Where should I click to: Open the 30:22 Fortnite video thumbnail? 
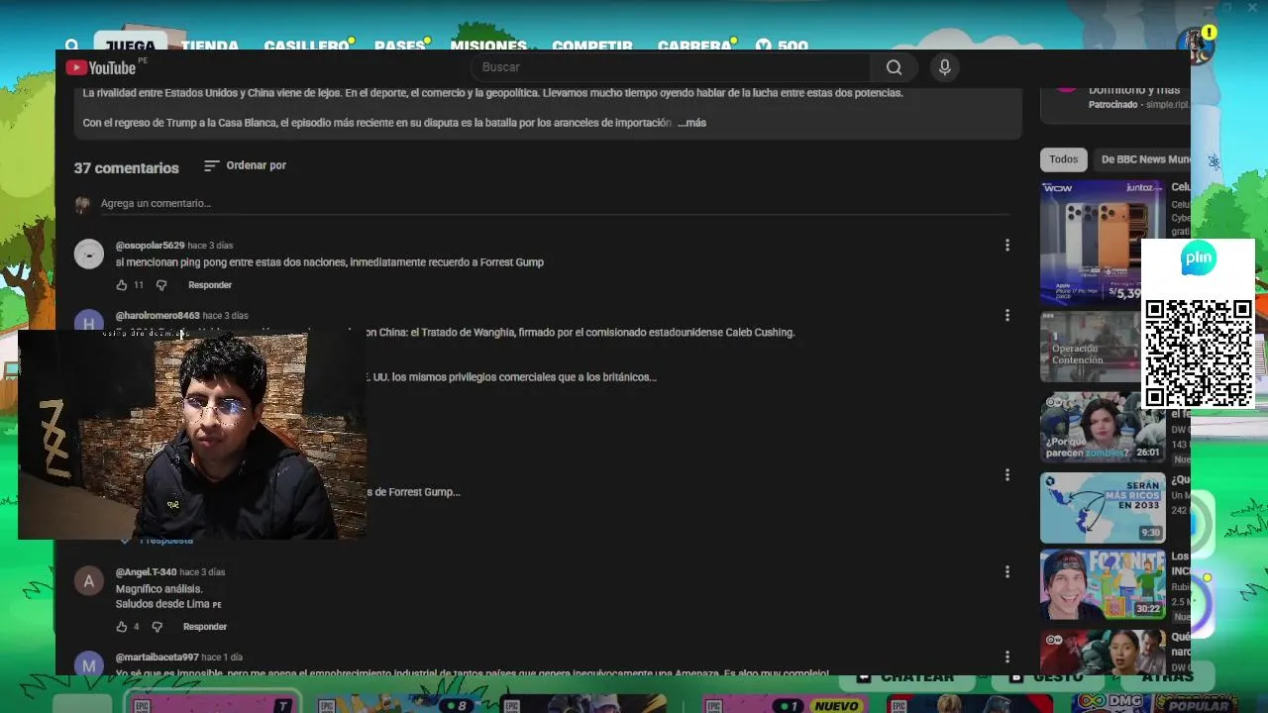pos(1103,584)
